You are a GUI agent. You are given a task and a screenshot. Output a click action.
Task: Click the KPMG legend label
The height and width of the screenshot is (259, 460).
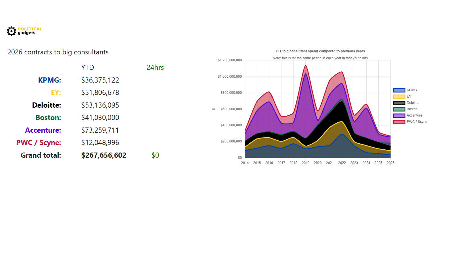412,90
